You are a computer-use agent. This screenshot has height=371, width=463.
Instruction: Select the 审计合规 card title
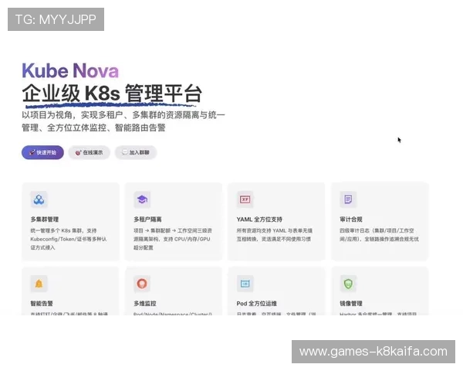tap(351, 220)
